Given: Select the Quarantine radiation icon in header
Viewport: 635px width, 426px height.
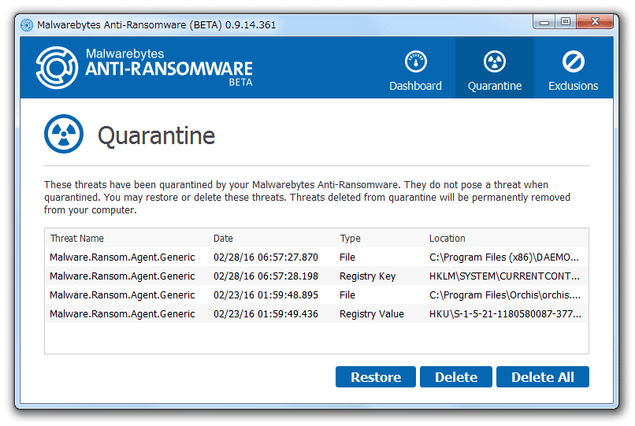Looking at the screenshot, I should (x=495, y=62).
